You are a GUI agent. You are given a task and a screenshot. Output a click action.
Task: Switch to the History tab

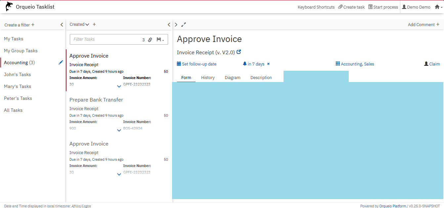tap(208, 78)
